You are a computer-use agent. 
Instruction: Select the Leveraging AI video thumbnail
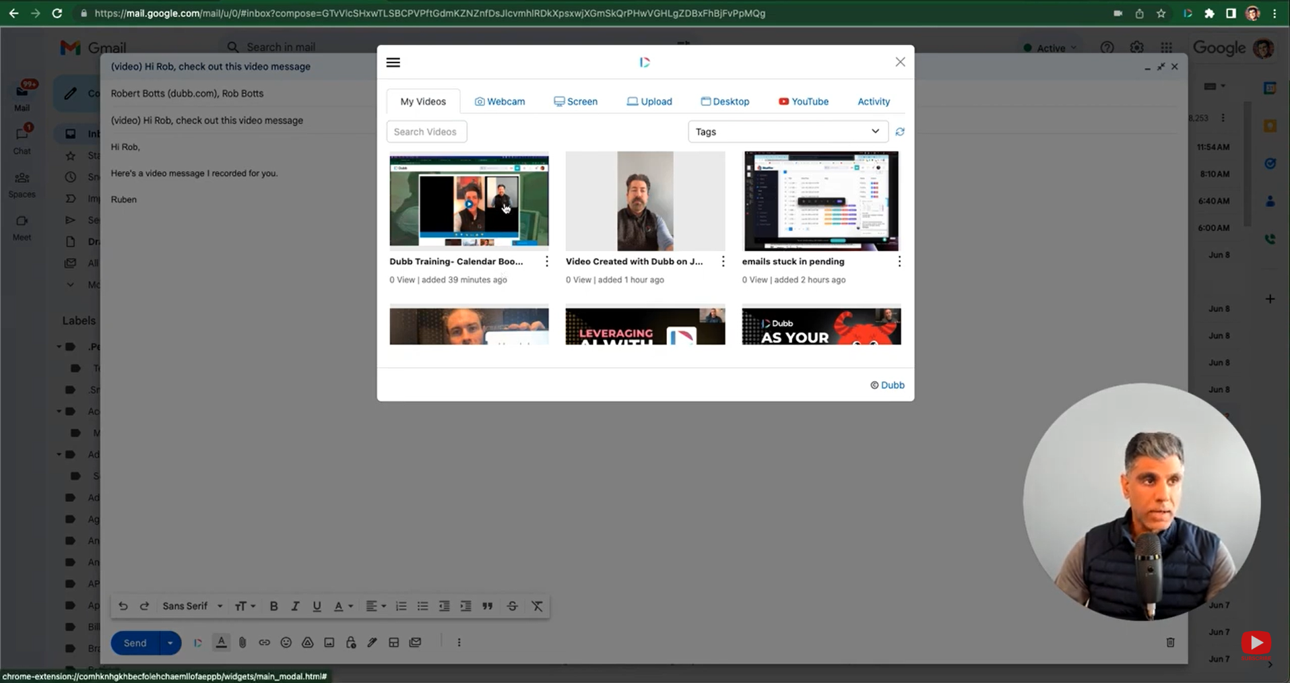coord(645,326)
